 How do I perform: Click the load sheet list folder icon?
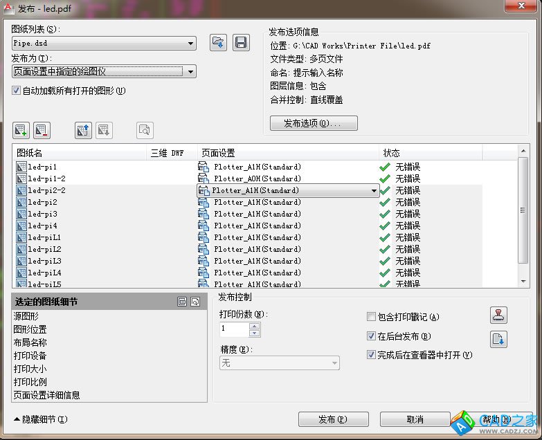point(219,43)
